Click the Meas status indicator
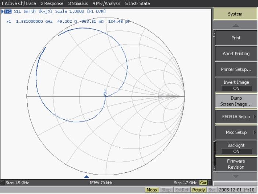Image resolution: width=258 pixels, height=194 pixels. click(152, 190)
